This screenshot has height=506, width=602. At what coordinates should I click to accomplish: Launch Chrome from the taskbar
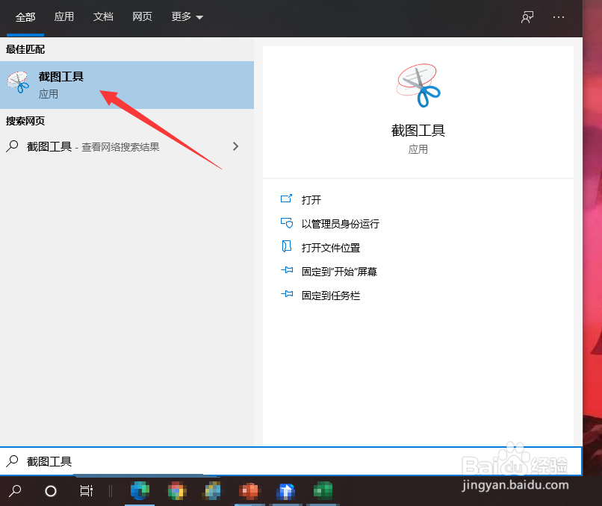176,491
